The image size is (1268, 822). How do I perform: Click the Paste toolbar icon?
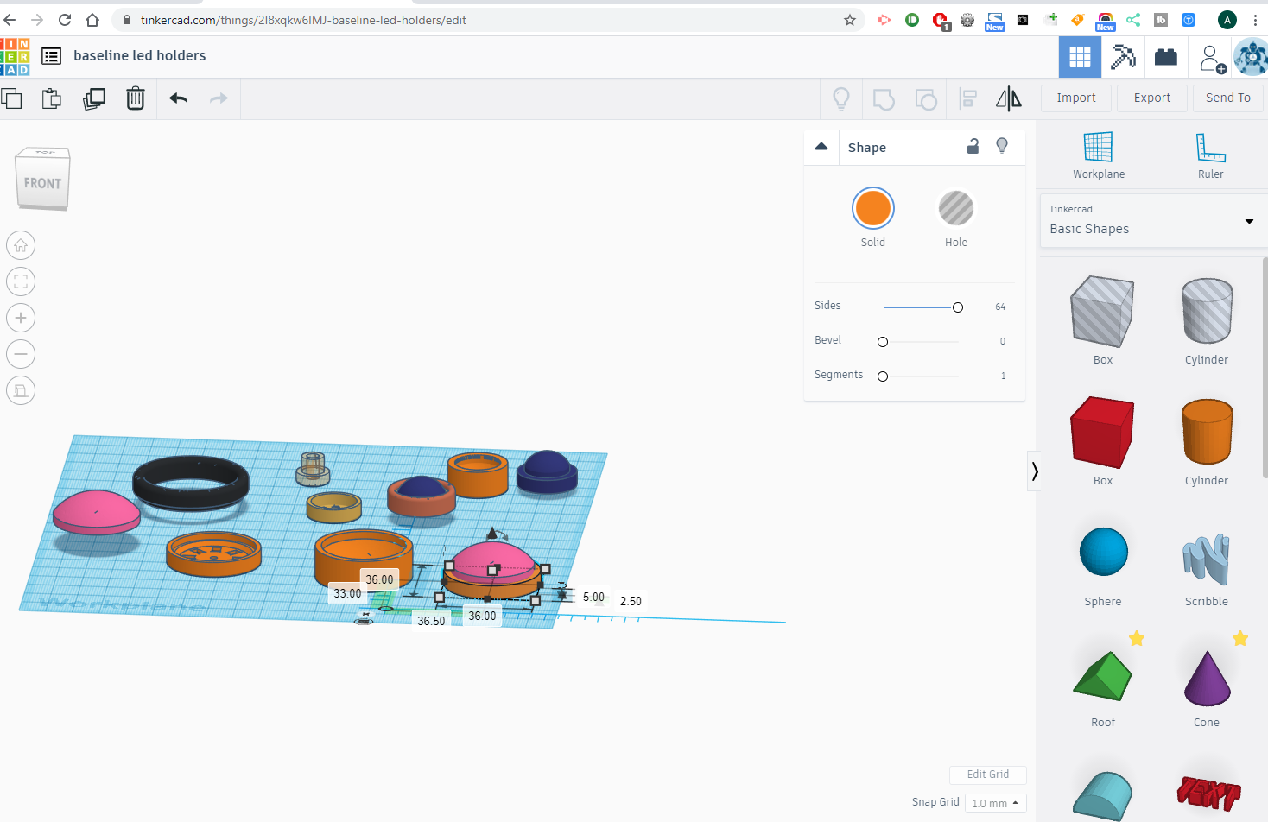[x=52, y=98]
